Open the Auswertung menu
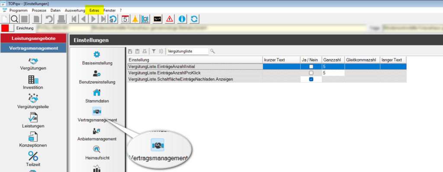 coord(75,10)
